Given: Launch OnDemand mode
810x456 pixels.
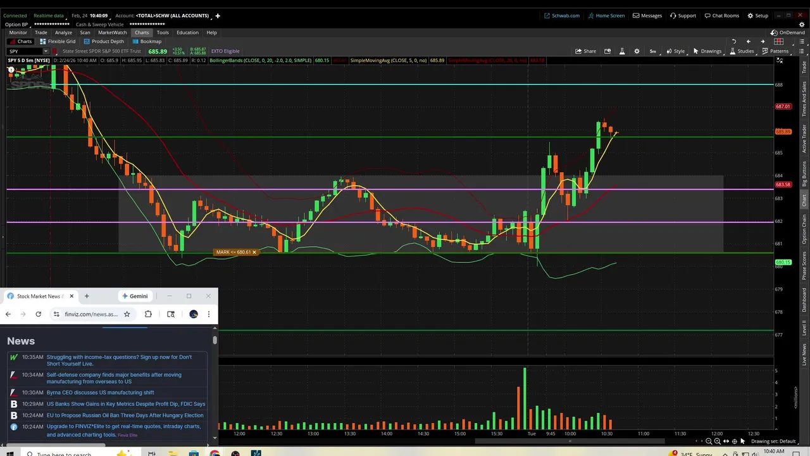Looking at the screenshot, I should (788, 32).
